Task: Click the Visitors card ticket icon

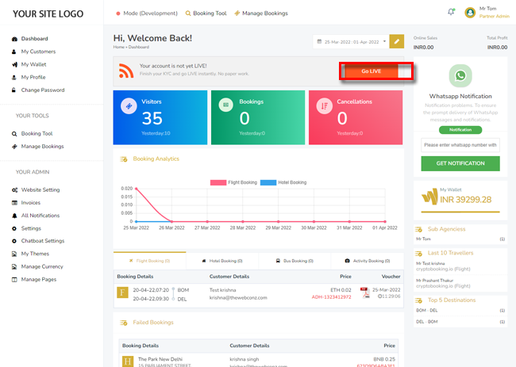Action: coord(129,105)
